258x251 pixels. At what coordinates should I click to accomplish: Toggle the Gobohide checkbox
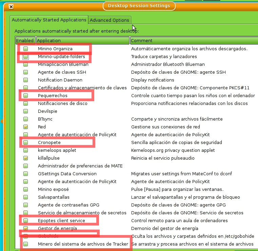coord(25,236)
